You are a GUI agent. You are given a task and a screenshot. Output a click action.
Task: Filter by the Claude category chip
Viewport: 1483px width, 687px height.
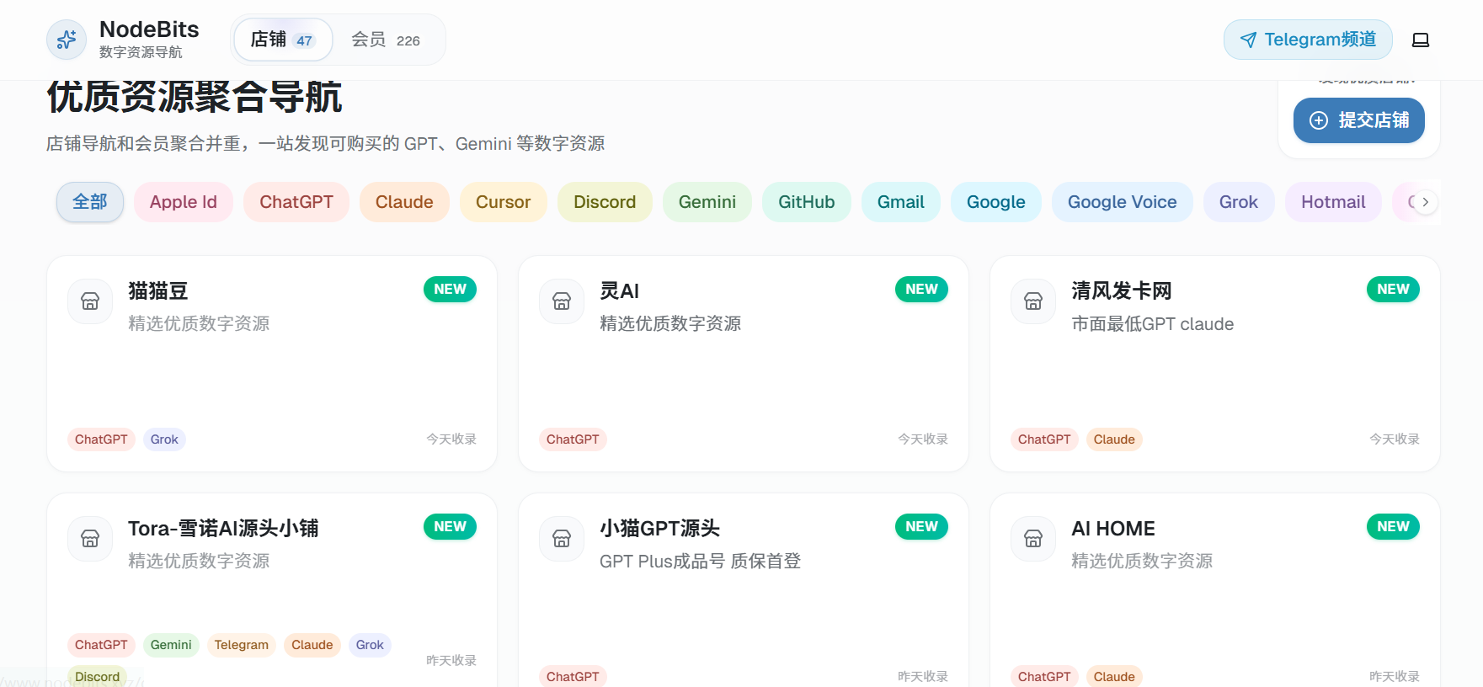tap(404, 202)
